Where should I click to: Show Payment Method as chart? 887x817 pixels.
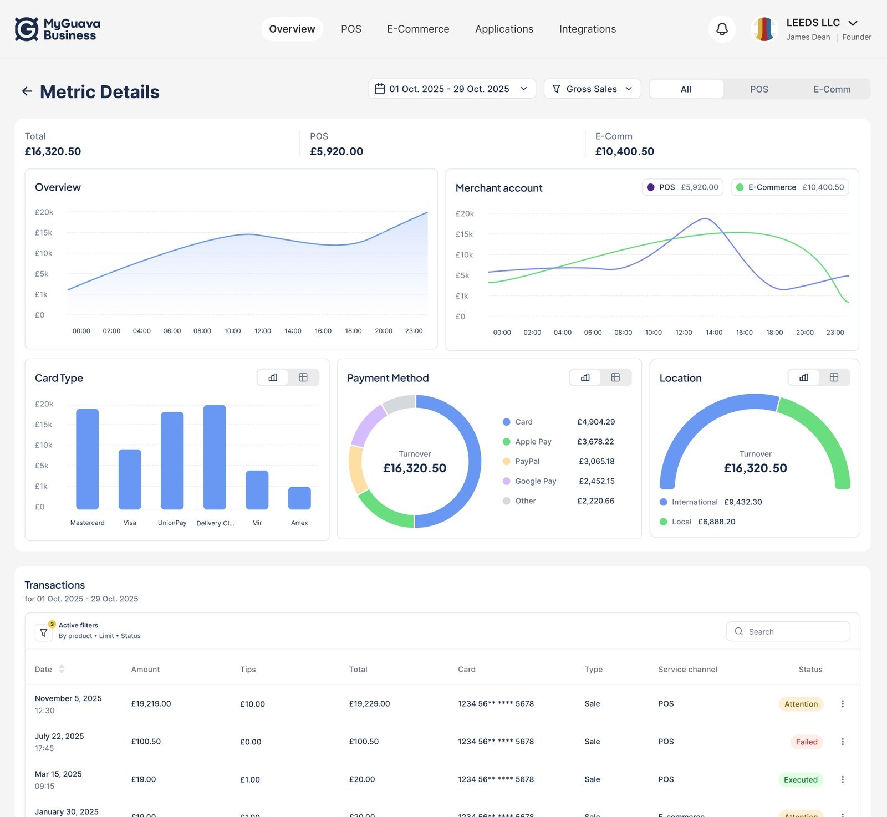[x=585, y=377]
